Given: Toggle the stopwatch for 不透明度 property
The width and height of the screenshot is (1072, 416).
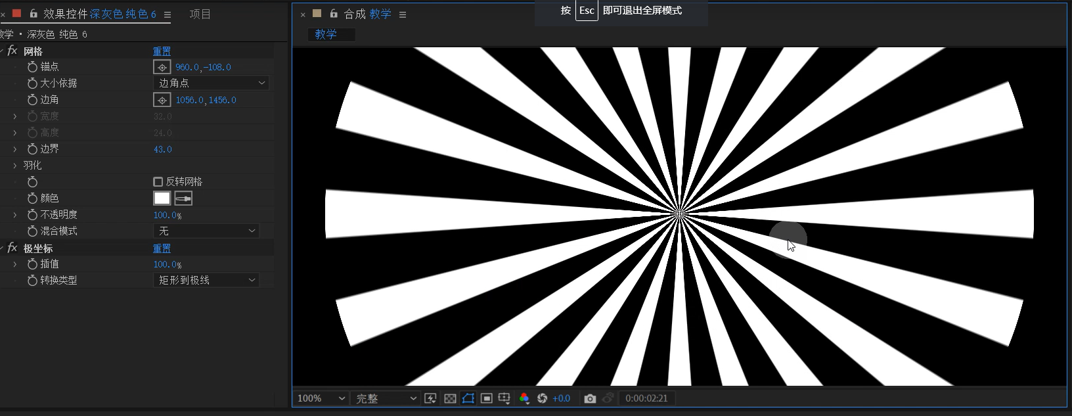Looking at the screenshot, I should click(32, 215).
